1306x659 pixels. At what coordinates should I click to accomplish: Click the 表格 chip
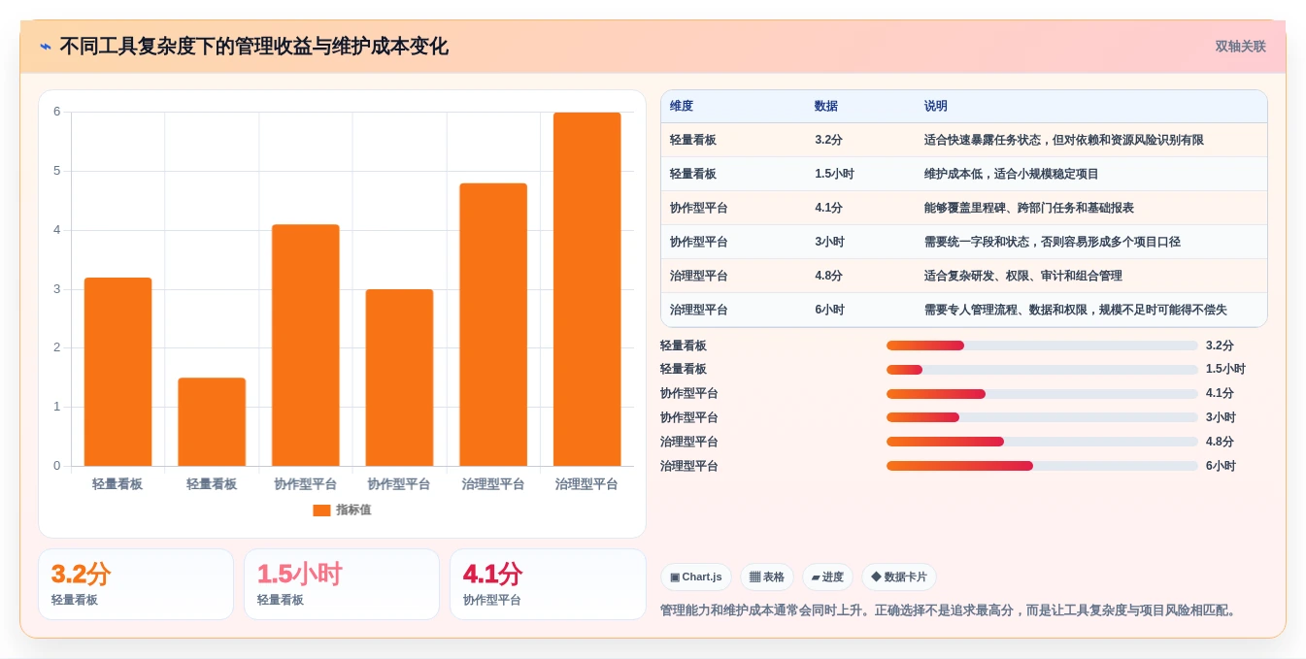[767, 577]
